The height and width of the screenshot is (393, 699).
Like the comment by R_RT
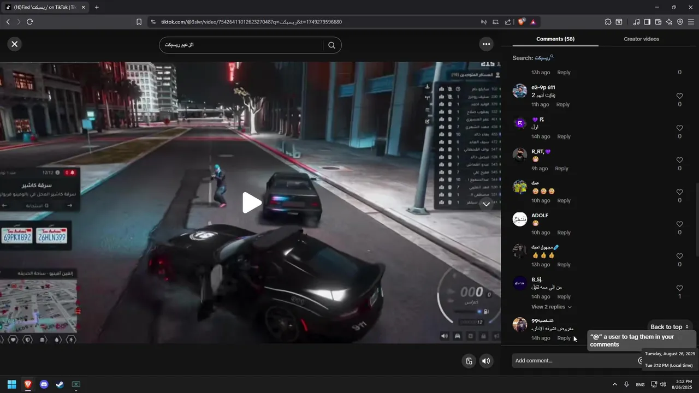tap(679, 160)
